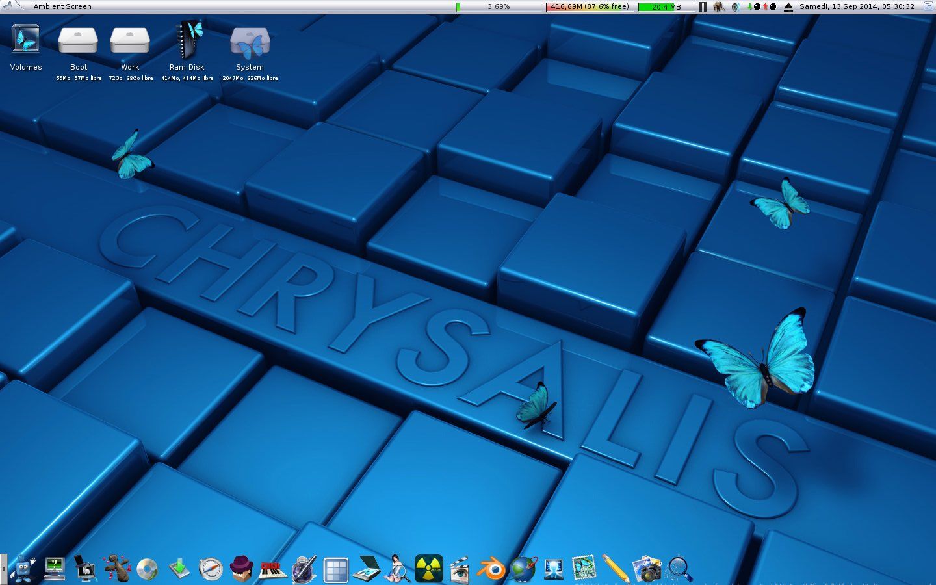Mute the speaker in the top bar
The width and height of the screenshot is (936, 585).
736,6
